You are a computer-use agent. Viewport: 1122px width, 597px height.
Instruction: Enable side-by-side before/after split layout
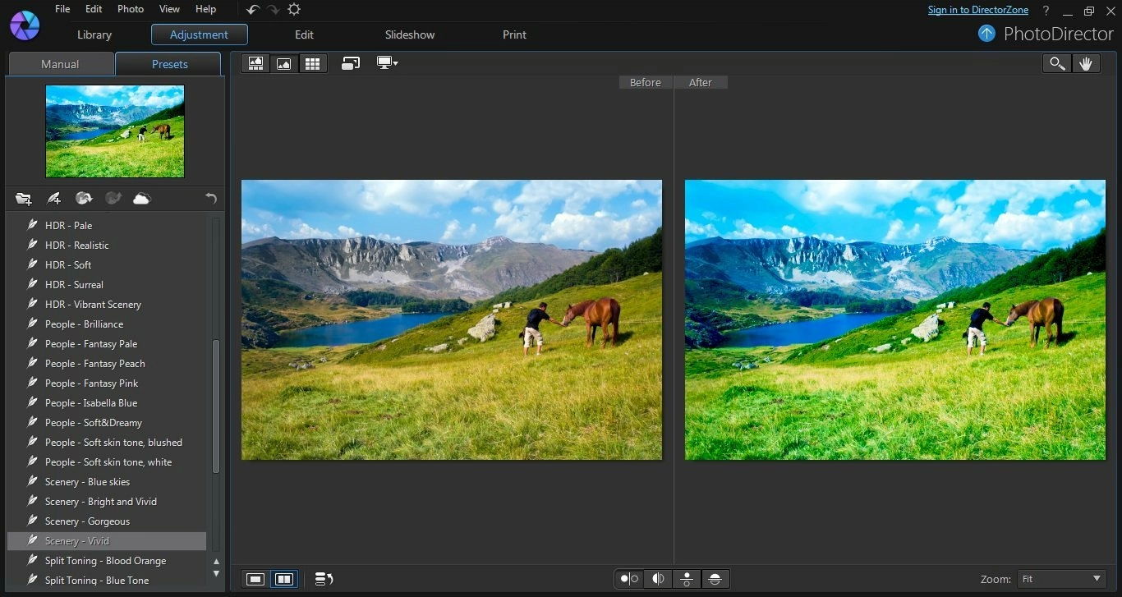point(629,579)
